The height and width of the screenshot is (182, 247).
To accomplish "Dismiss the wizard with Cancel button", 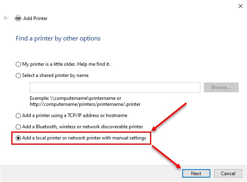I will [x=228, y=173].
